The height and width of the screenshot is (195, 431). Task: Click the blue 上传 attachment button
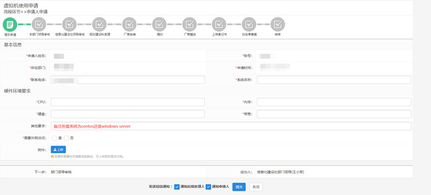(x=58, y=149)
